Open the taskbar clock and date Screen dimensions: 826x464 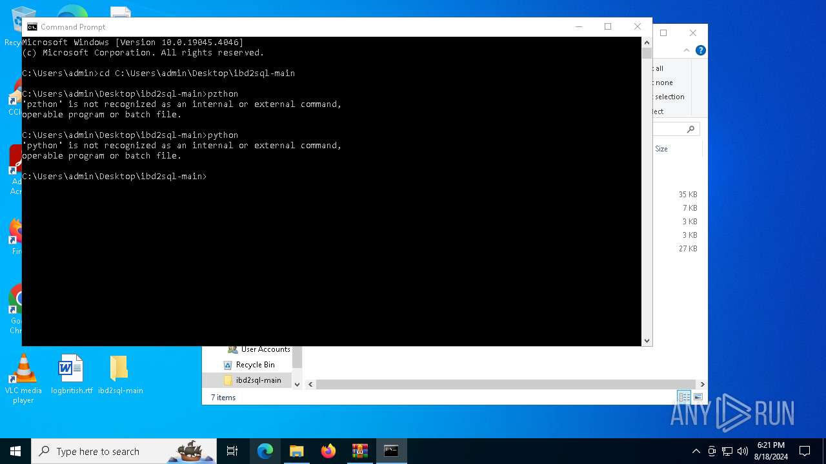point(771,451)
